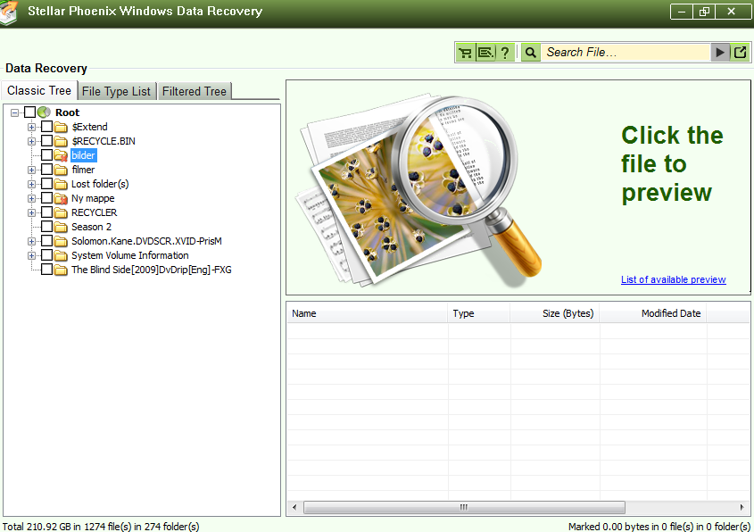Click the filmer folder icon
This screenshot has width=754, height=532.
pyautogui.click(x=61, y=170)
